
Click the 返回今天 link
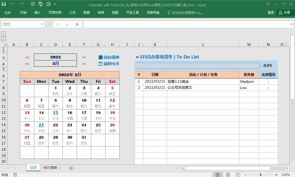pyautogui.click(x=109, y=64)
